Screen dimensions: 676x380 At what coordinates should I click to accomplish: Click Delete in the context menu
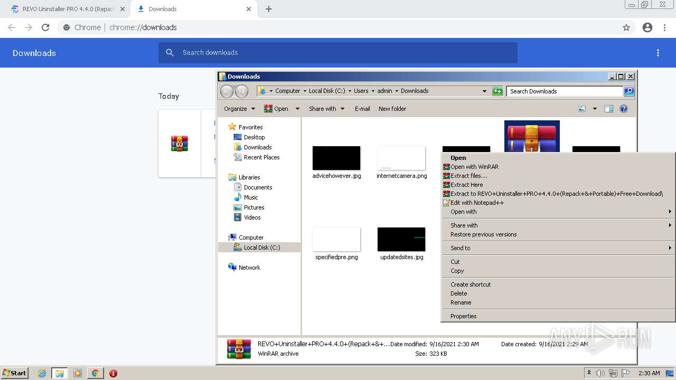point(558,293)
